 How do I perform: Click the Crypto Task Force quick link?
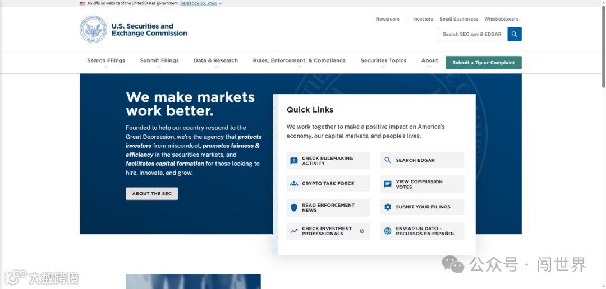pyautogui.click(x=328, y=184)
